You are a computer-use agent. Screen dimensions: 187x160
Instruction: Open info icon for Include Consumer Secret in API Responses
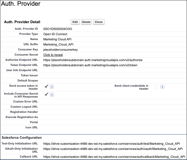coord(52,95)
